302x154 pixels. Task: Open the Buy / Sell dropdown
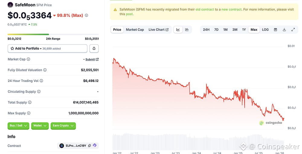[x=18, y=126]
